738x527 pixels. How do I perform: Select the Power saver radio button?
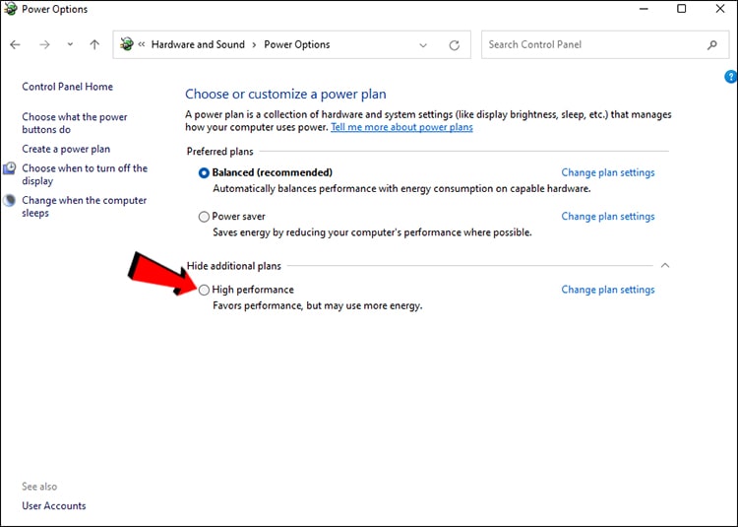coord(204,217)
